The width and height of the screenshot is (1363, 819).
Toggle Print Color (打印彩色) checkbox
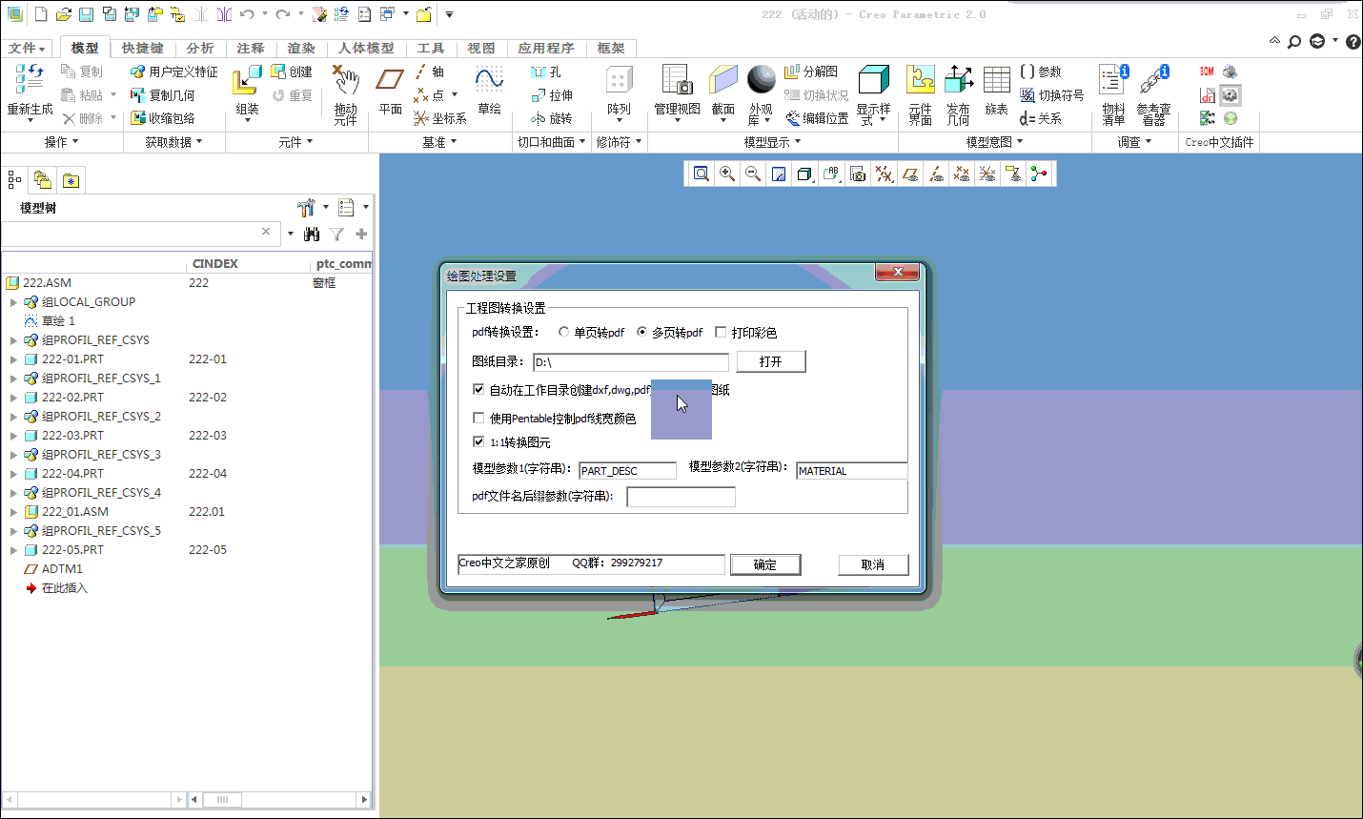point(721,332)
